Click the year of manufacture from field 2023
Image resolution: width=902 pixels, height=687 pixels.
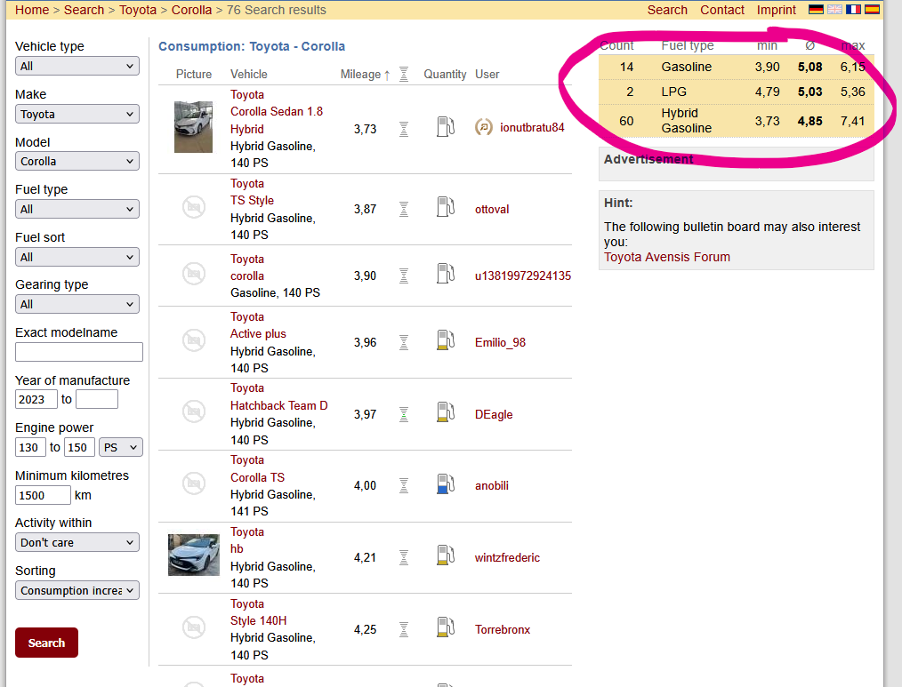coord(36,399)
